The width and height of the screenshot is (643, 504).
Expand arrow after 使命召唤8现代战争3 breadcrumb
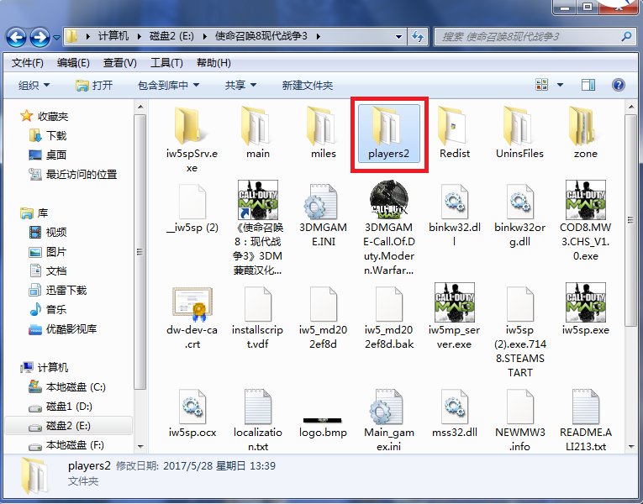[319, 36]
